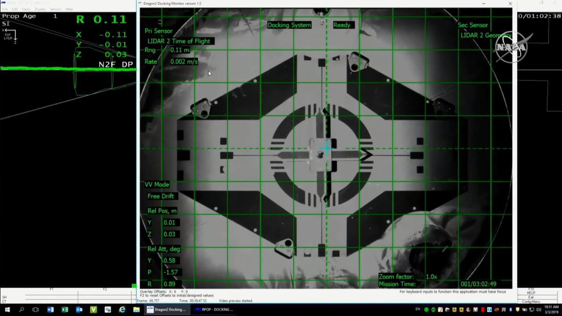Open the Display menu in RPOP window
The height and width of the screenshot is (316, 562).
[x=40, y=9]
